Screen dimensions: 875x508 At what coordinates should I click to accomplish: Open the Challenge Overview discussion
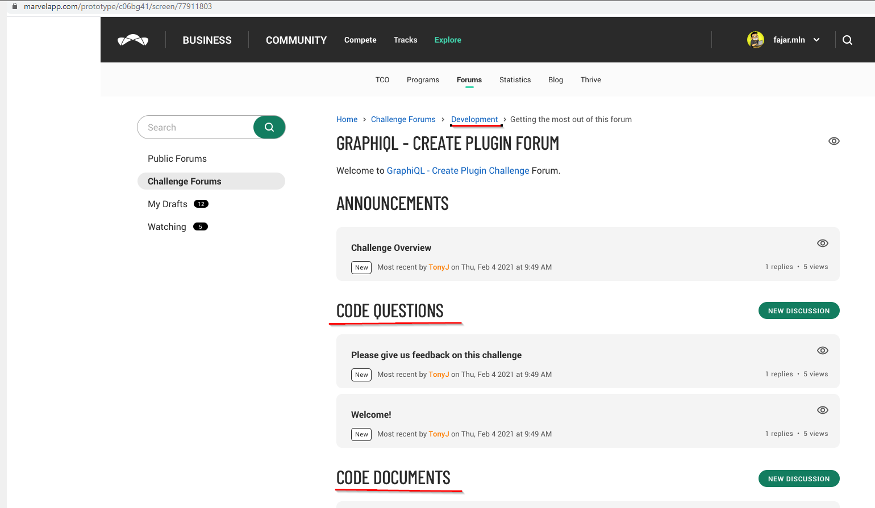[x=391, y=248]
